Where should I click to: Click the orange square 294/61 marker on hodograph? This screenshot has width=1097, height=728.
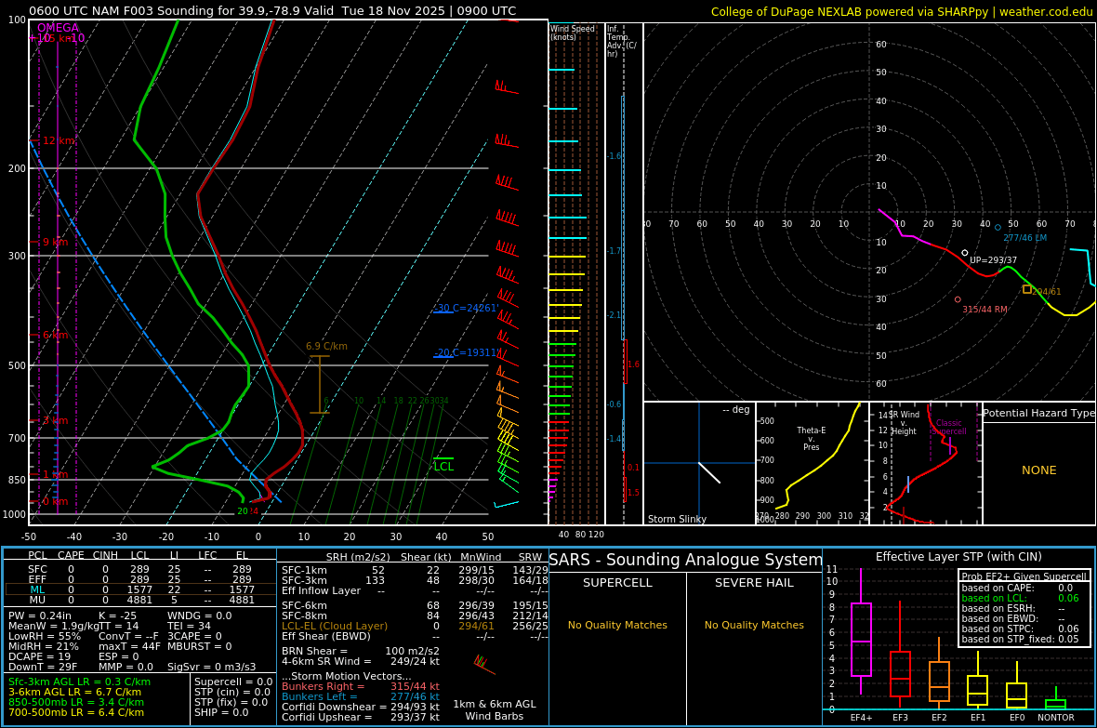pyautogui.click(x=1027, y=289)
